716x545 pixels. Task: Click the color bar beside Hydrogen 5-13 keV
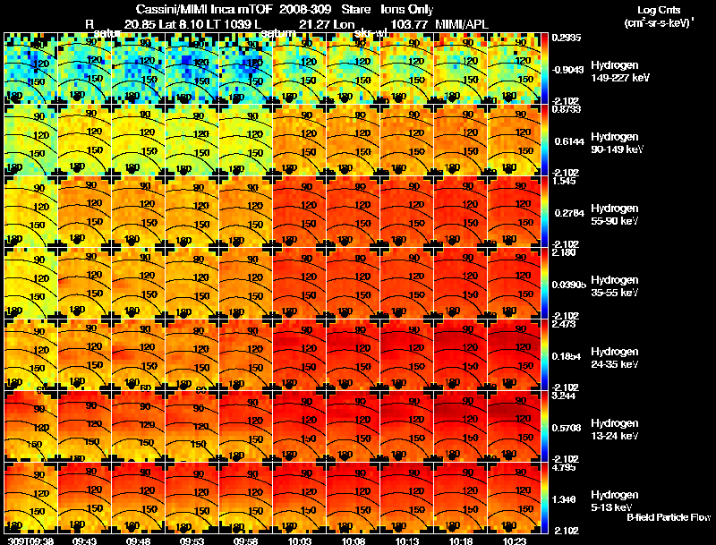pos(545,498)
